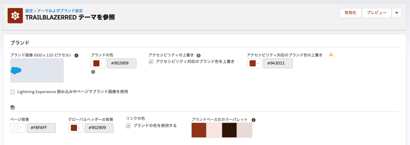The width and height of the screenshot is (410, 145).
Task: Select pale beige palette swatch
Action: click(245, 130)
